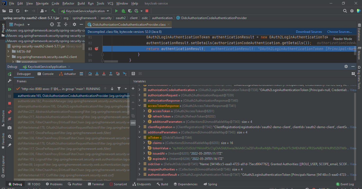This screenshot has width=362, height=189.
Task: Toggle Mute Breakpoints in debug sidebar
Action: coord(10,119)
